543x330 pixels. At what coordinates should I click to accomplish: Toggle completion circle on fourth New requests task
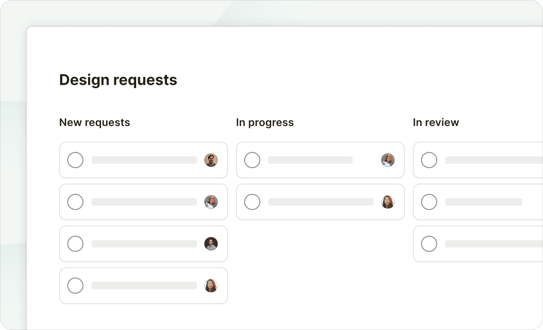[x=76, y=286]
